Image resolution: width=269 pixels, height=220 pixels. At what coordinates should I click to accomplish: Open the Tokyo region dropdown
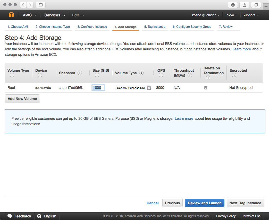tap(231, 15)
